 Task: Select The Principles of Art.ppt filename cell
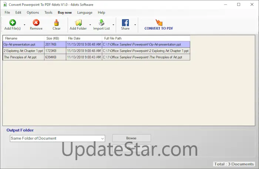point(23,57)
